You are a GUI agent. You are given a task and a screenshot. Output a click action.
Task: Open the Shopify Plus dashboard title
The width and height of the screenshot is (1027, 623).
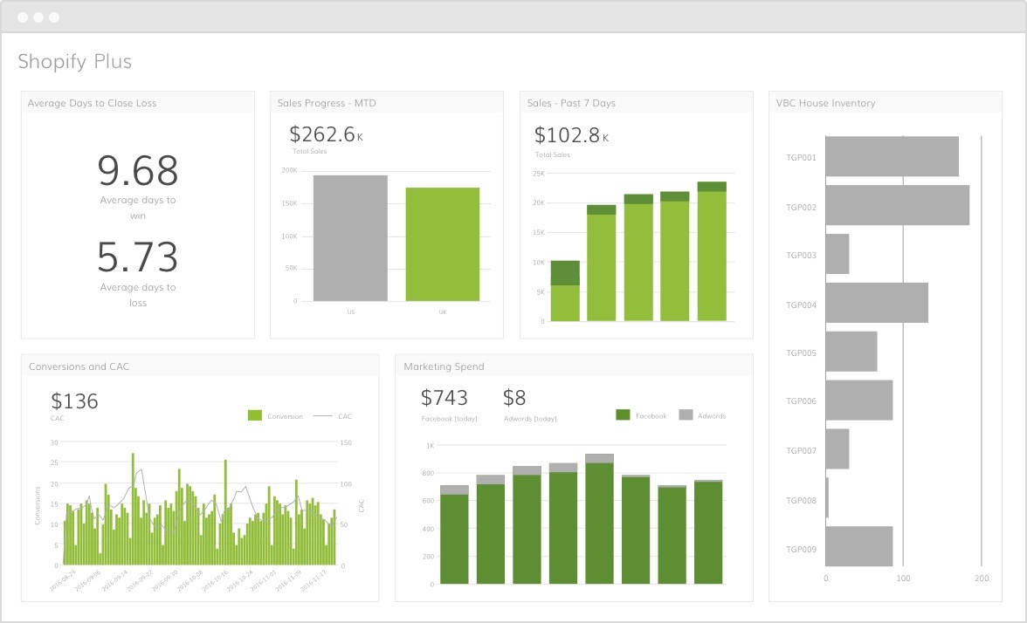point(75,61)
